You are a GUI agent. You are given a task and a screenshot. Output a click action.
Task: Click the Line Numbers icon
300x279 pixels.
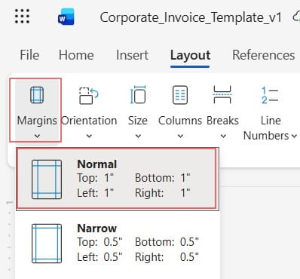tap(270, 95)
